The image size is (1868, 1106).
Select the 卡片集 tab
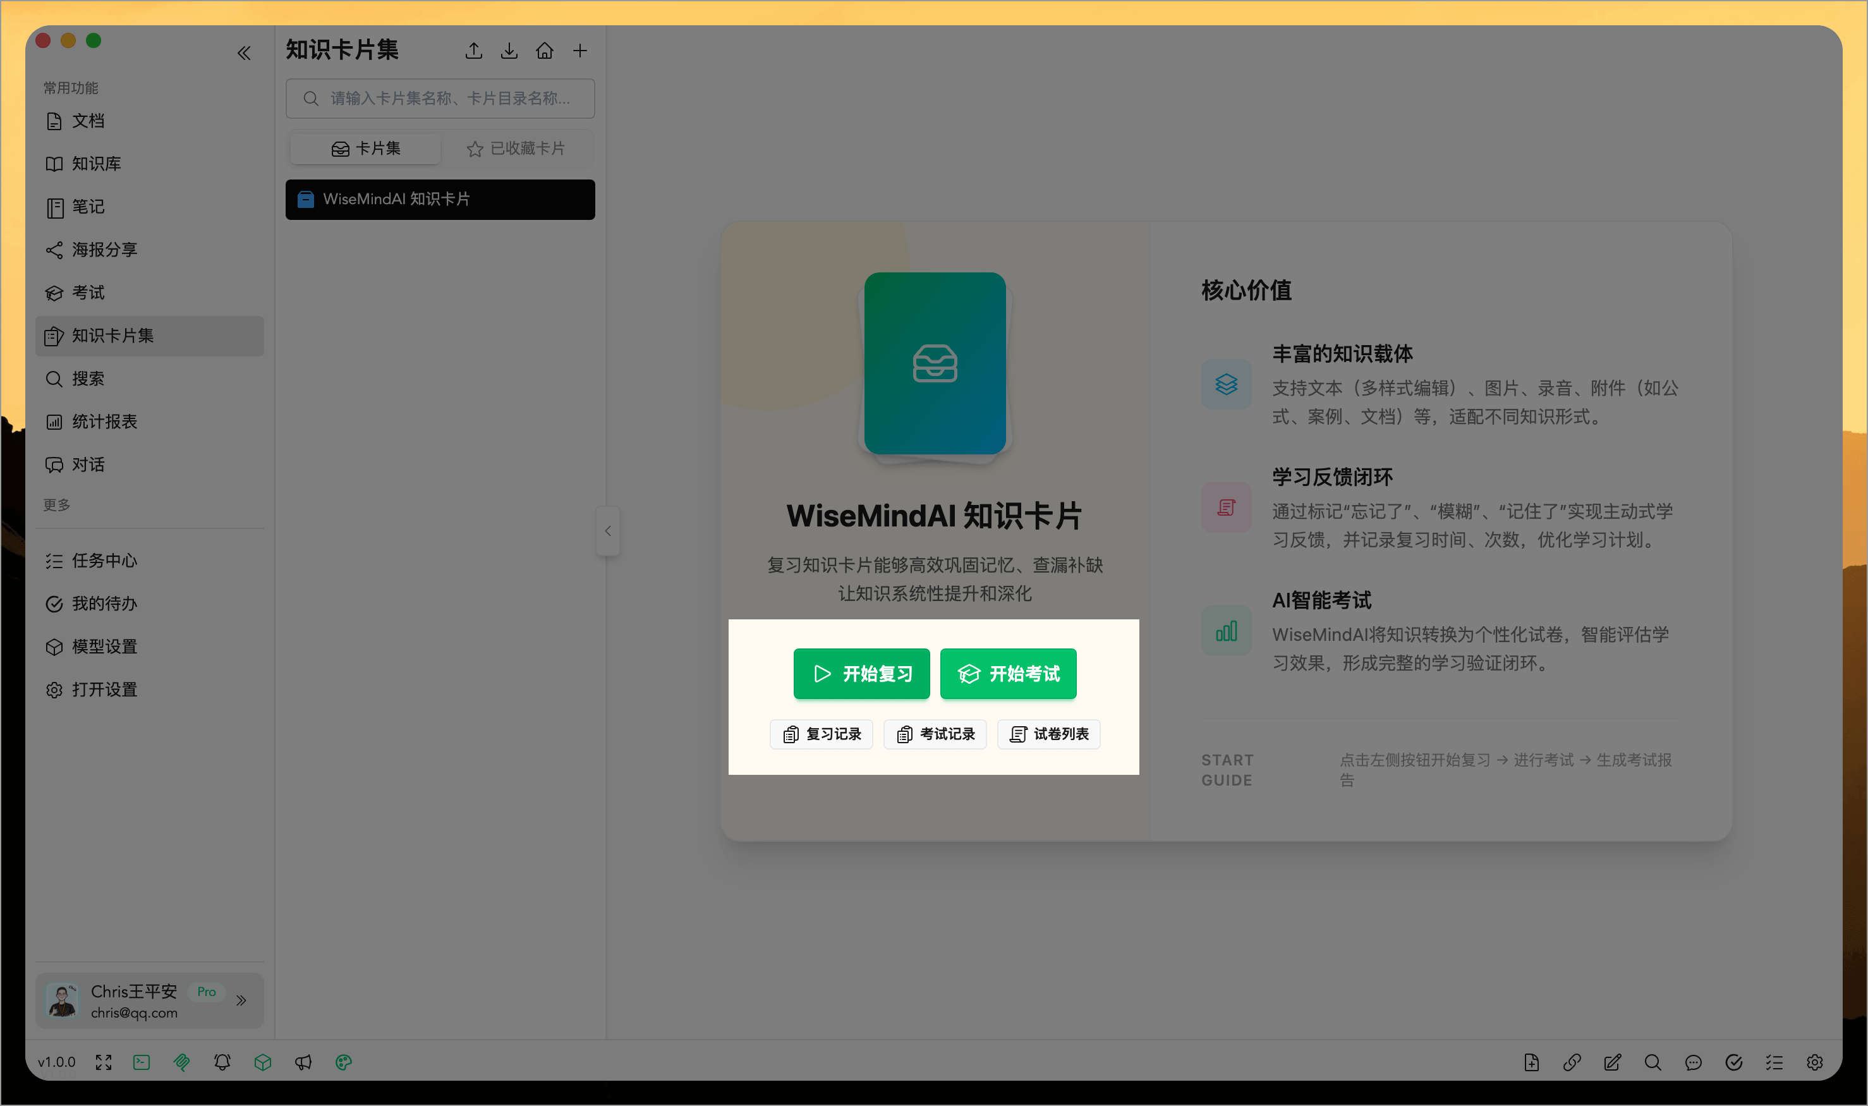coord(365,149)
